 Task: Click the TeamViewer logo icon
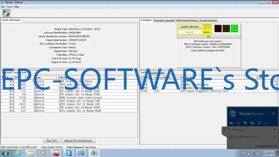(233, 114)
